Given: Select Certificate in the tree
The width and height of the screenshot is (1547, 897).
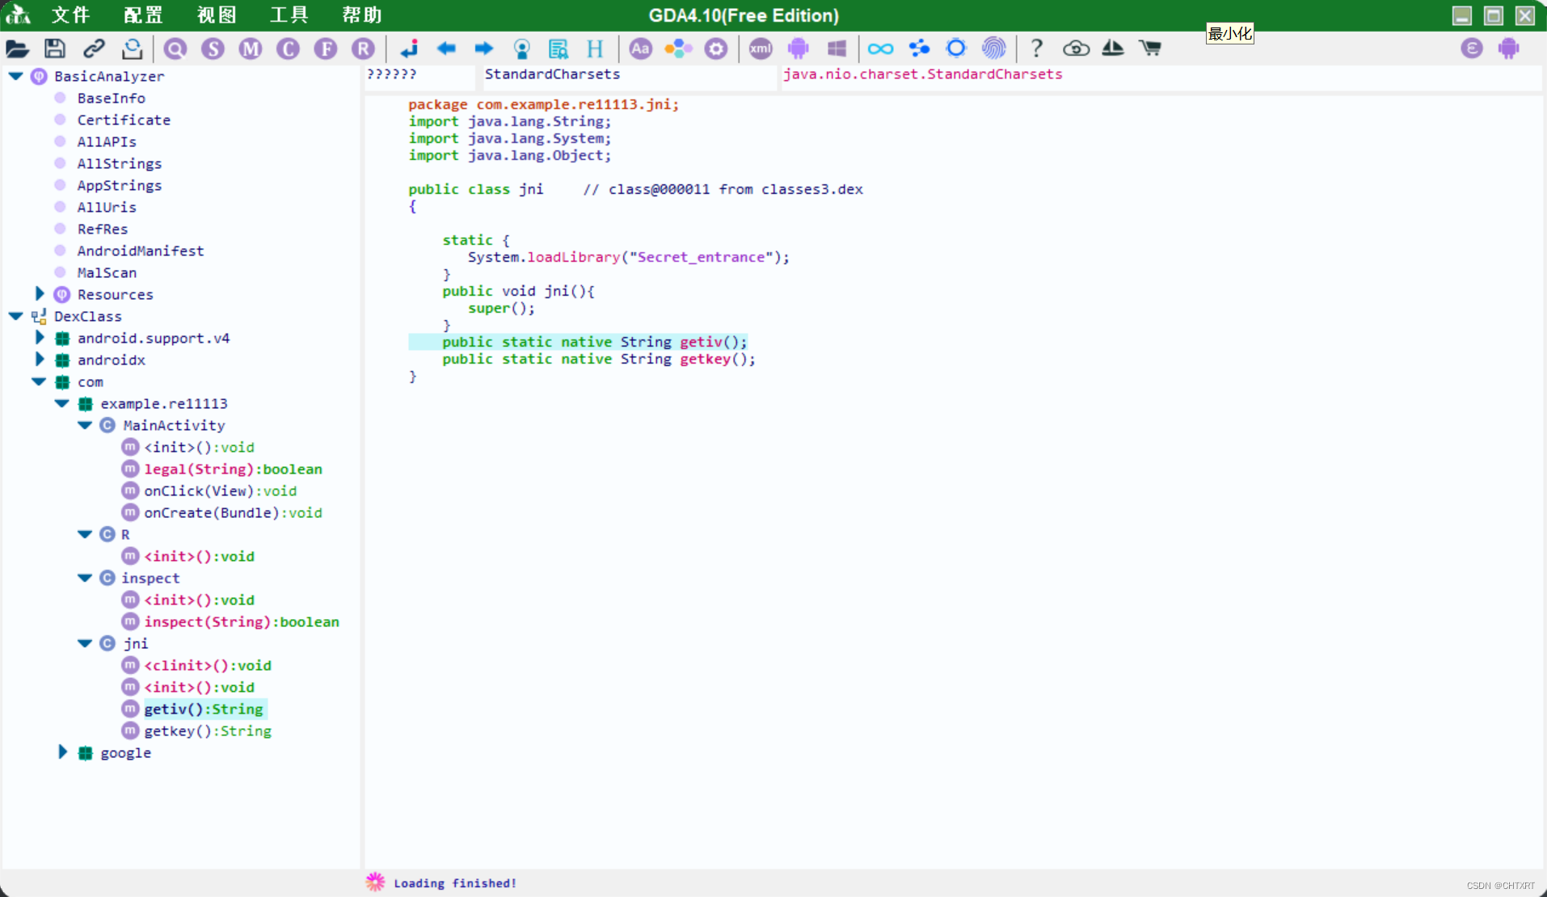Looking at the screenshot, I should click(x=124, y=120).
